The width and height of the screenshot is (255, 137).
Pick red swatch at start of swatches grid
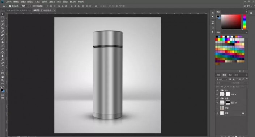[x=216, y=40]
